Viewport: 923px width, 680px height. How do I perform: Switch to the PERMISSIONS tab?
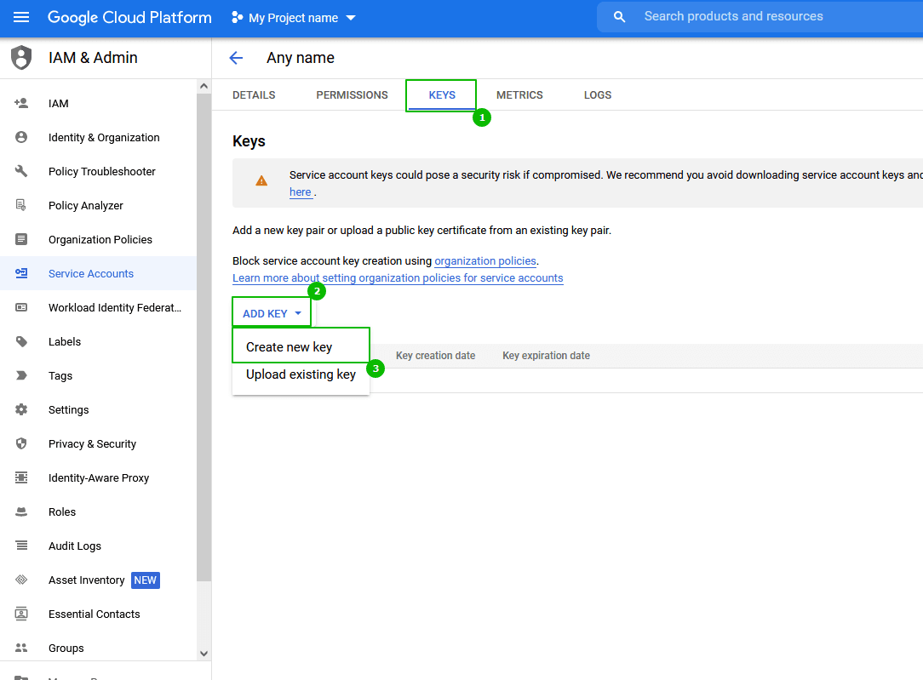pyautogui.click(x=352, y=95)
